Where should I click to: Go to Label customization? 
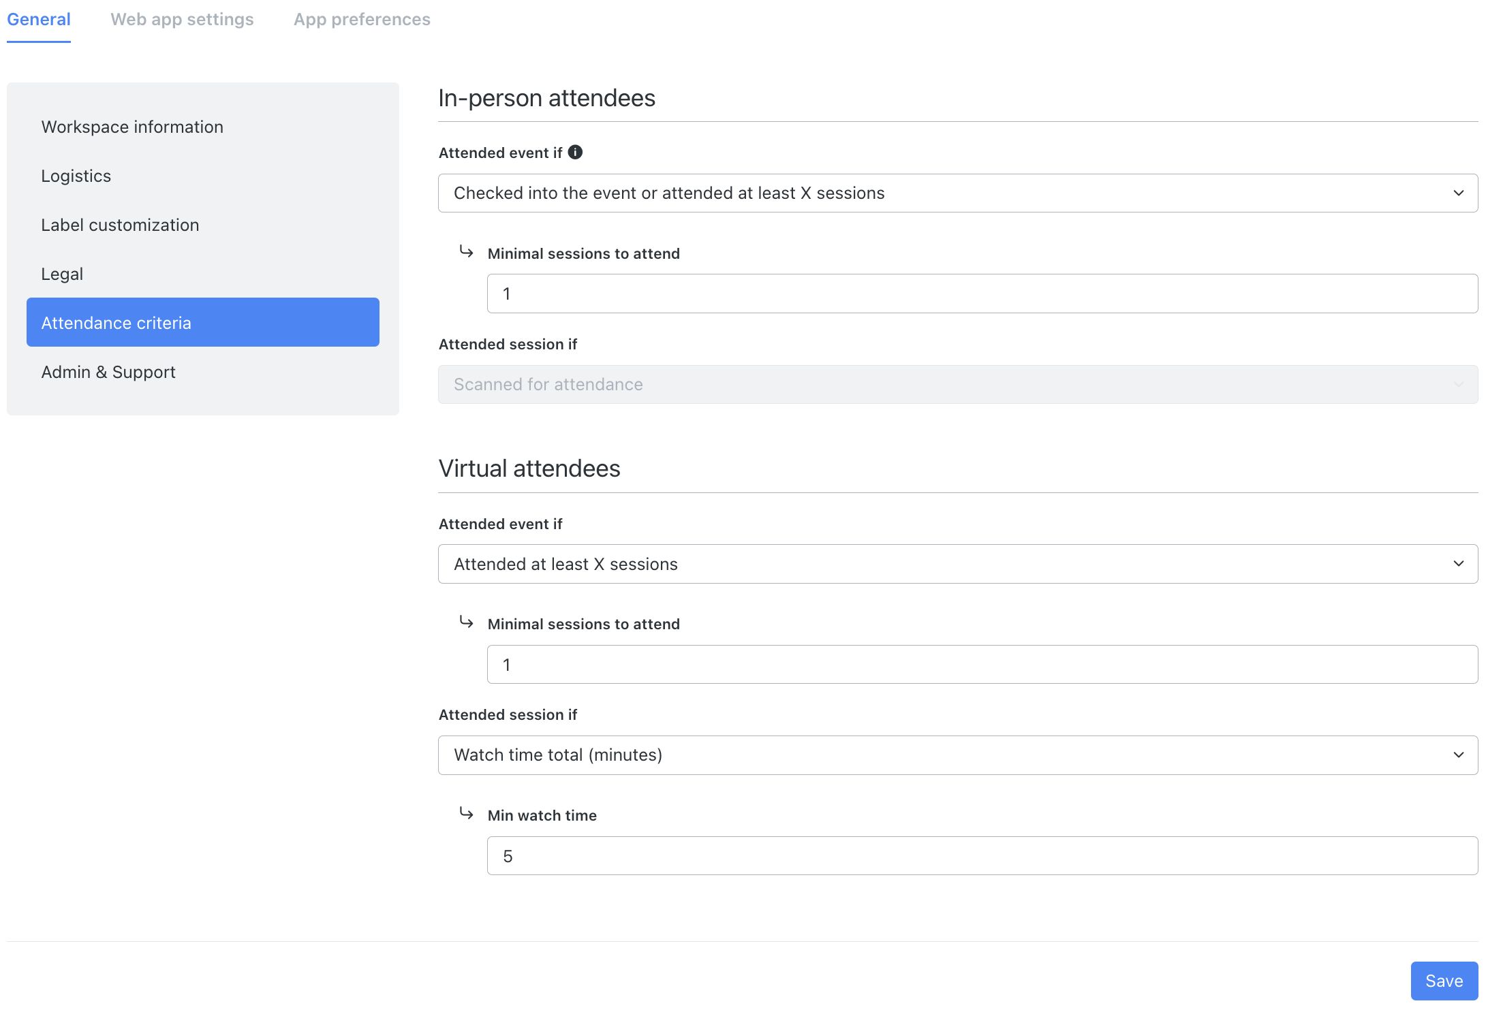(x=203, y=225)
